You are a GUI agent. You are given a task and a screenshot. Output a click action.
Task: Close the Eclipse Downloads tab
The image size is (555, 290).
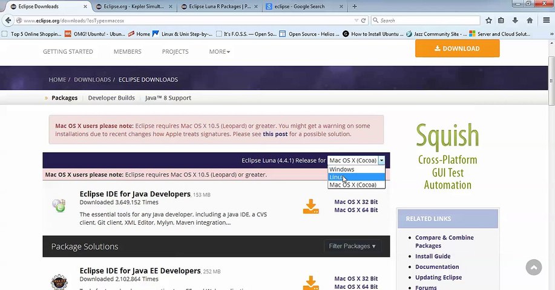(x=85, y=7)
